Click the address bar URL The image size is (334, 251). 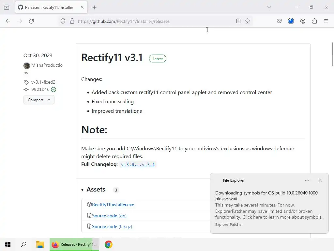click(x=124, y=21)
